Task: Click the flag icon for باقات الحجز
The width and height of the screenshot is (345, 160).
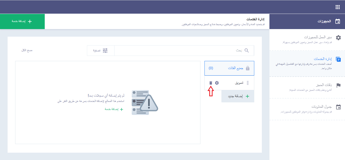Action: (338, 85)
